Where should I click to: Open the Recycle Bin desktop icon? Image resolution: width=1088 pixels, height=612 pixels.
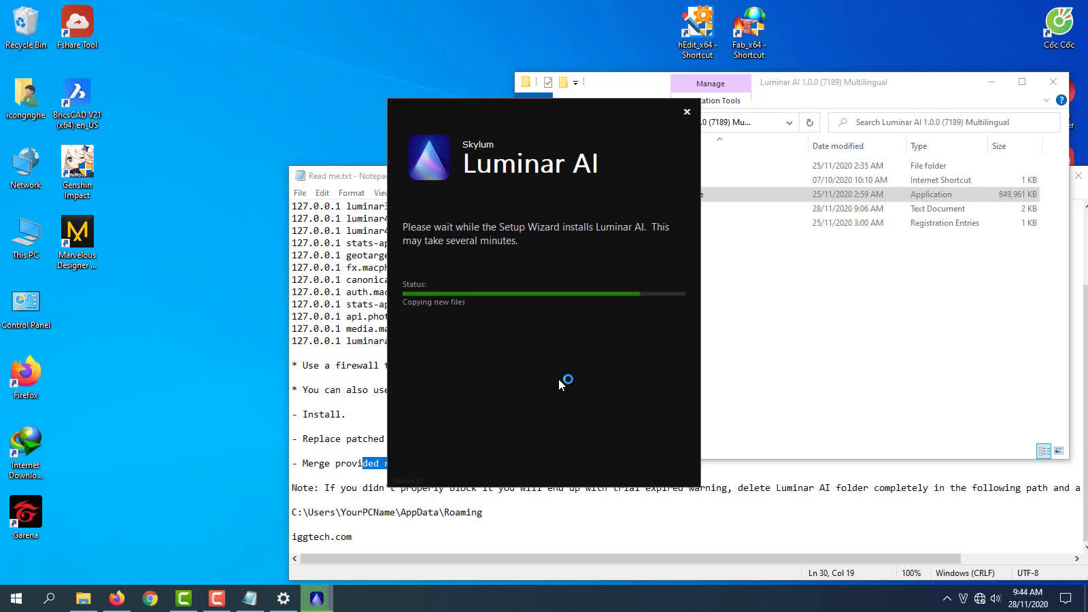[25, 28]
